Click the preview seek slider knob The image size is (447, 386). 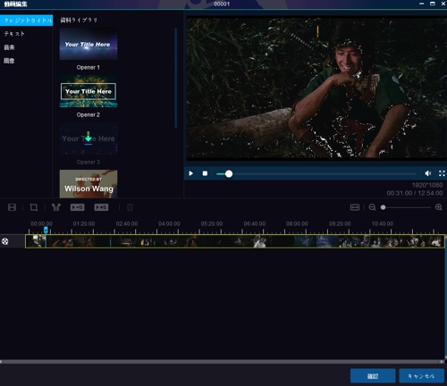point(229,173)
